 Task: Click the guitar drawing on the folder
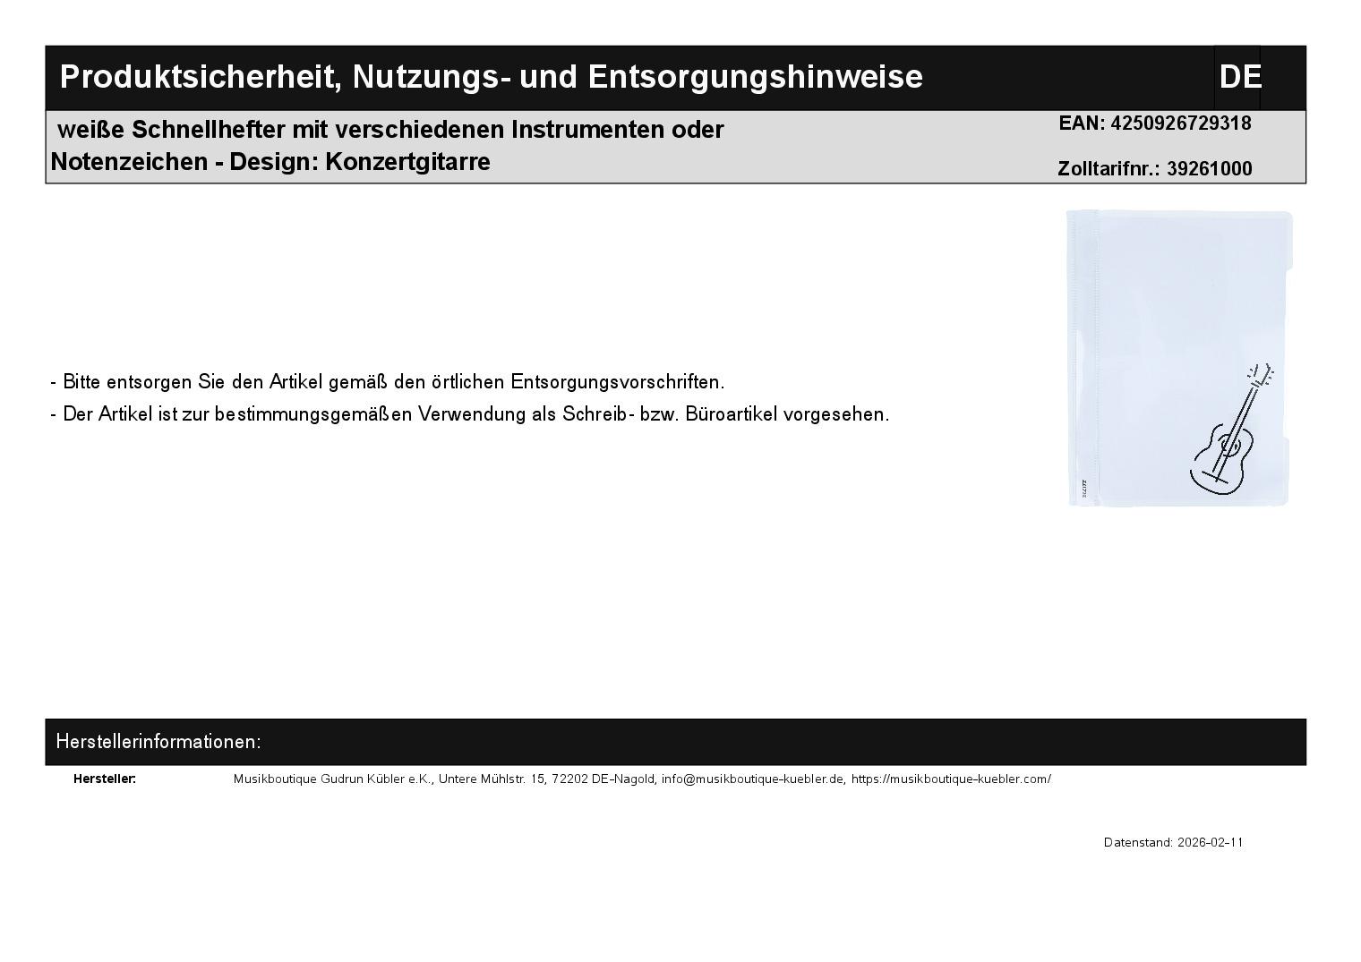pos(1228,434)
